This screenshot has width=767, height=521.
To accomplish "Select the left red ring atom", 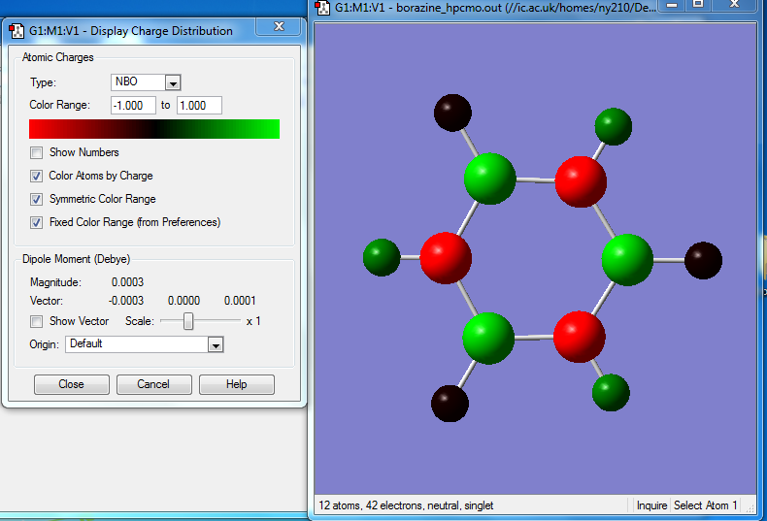I will click(446, 258).
